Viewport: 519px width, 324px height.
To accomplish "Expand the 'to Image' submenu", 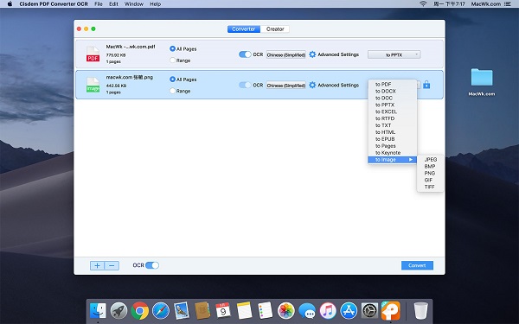I will (392, 160).
